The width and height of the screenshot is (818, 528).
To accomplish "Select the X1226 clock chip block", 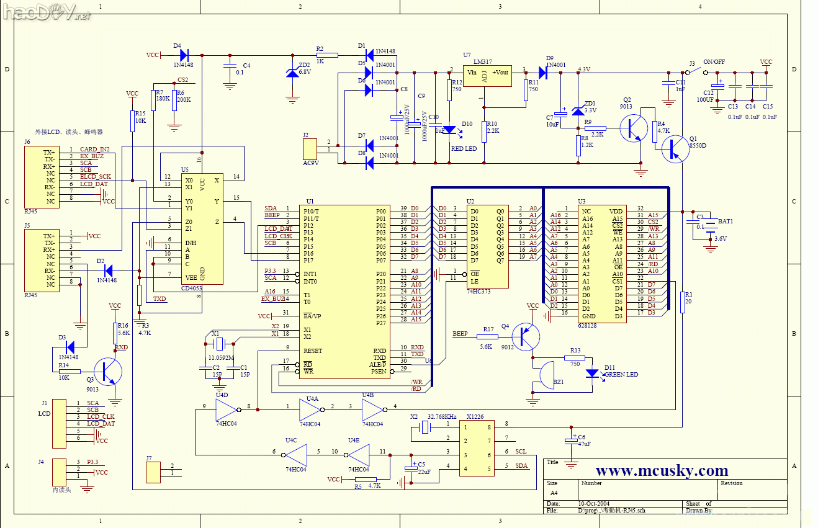I will click(477, 447).
